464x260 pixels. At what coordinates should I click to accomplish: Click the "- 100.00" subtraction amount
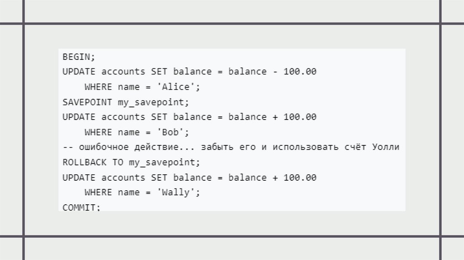pos(295,72)
